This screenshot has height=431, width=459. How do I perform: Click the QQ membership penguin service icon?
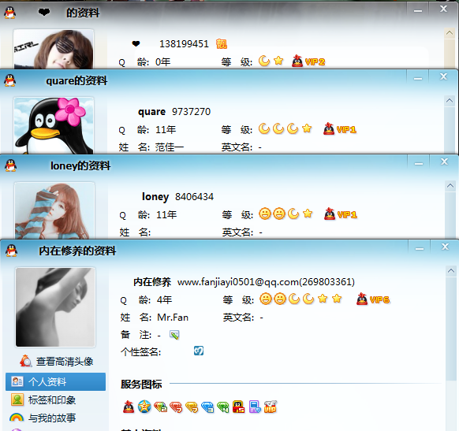click(x=129, y=407)
